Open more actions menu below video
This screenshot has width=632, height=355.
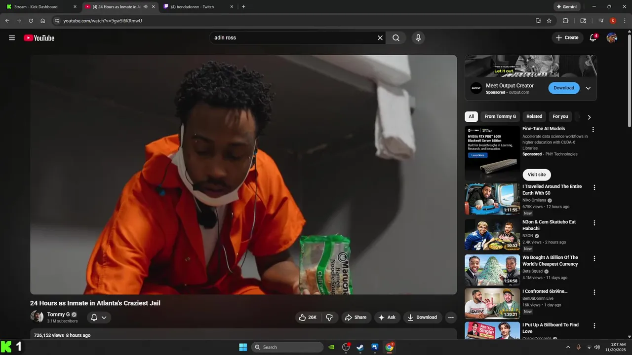coord(451,317)
